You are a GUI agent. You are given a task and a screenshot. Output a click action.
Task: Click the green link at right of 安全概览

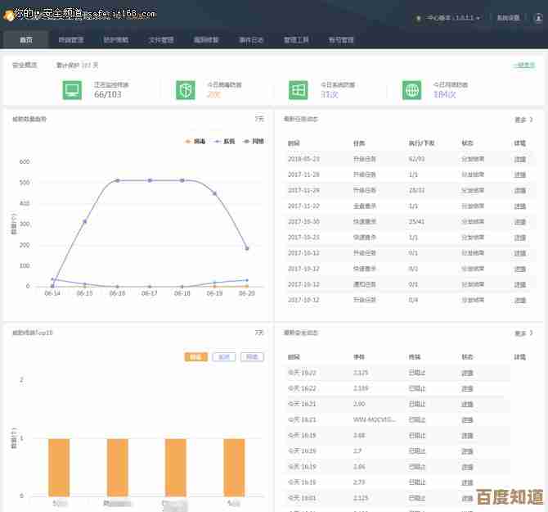pyautogui.click(x=523, y=65)
